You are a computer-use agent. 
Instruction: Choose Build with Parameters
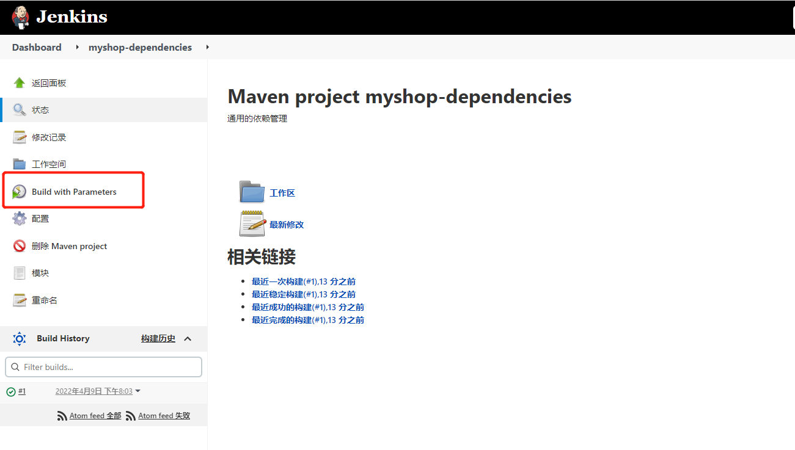click(74, 192)
